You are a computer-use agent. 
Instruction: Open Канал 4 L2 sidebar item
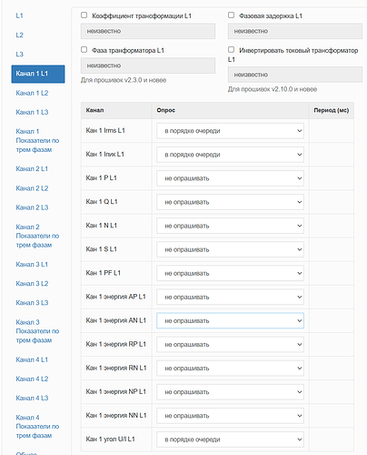(x=32, y=379)
